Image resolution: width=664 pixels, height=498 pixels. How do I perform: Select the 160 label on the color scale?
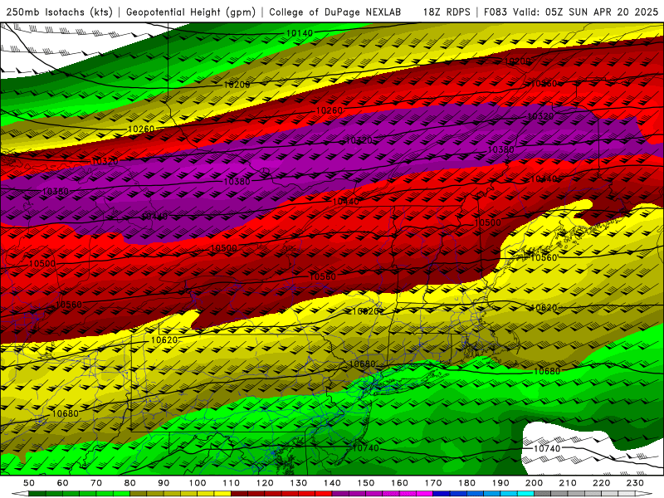pyautogui.click(x=399, y=483)
